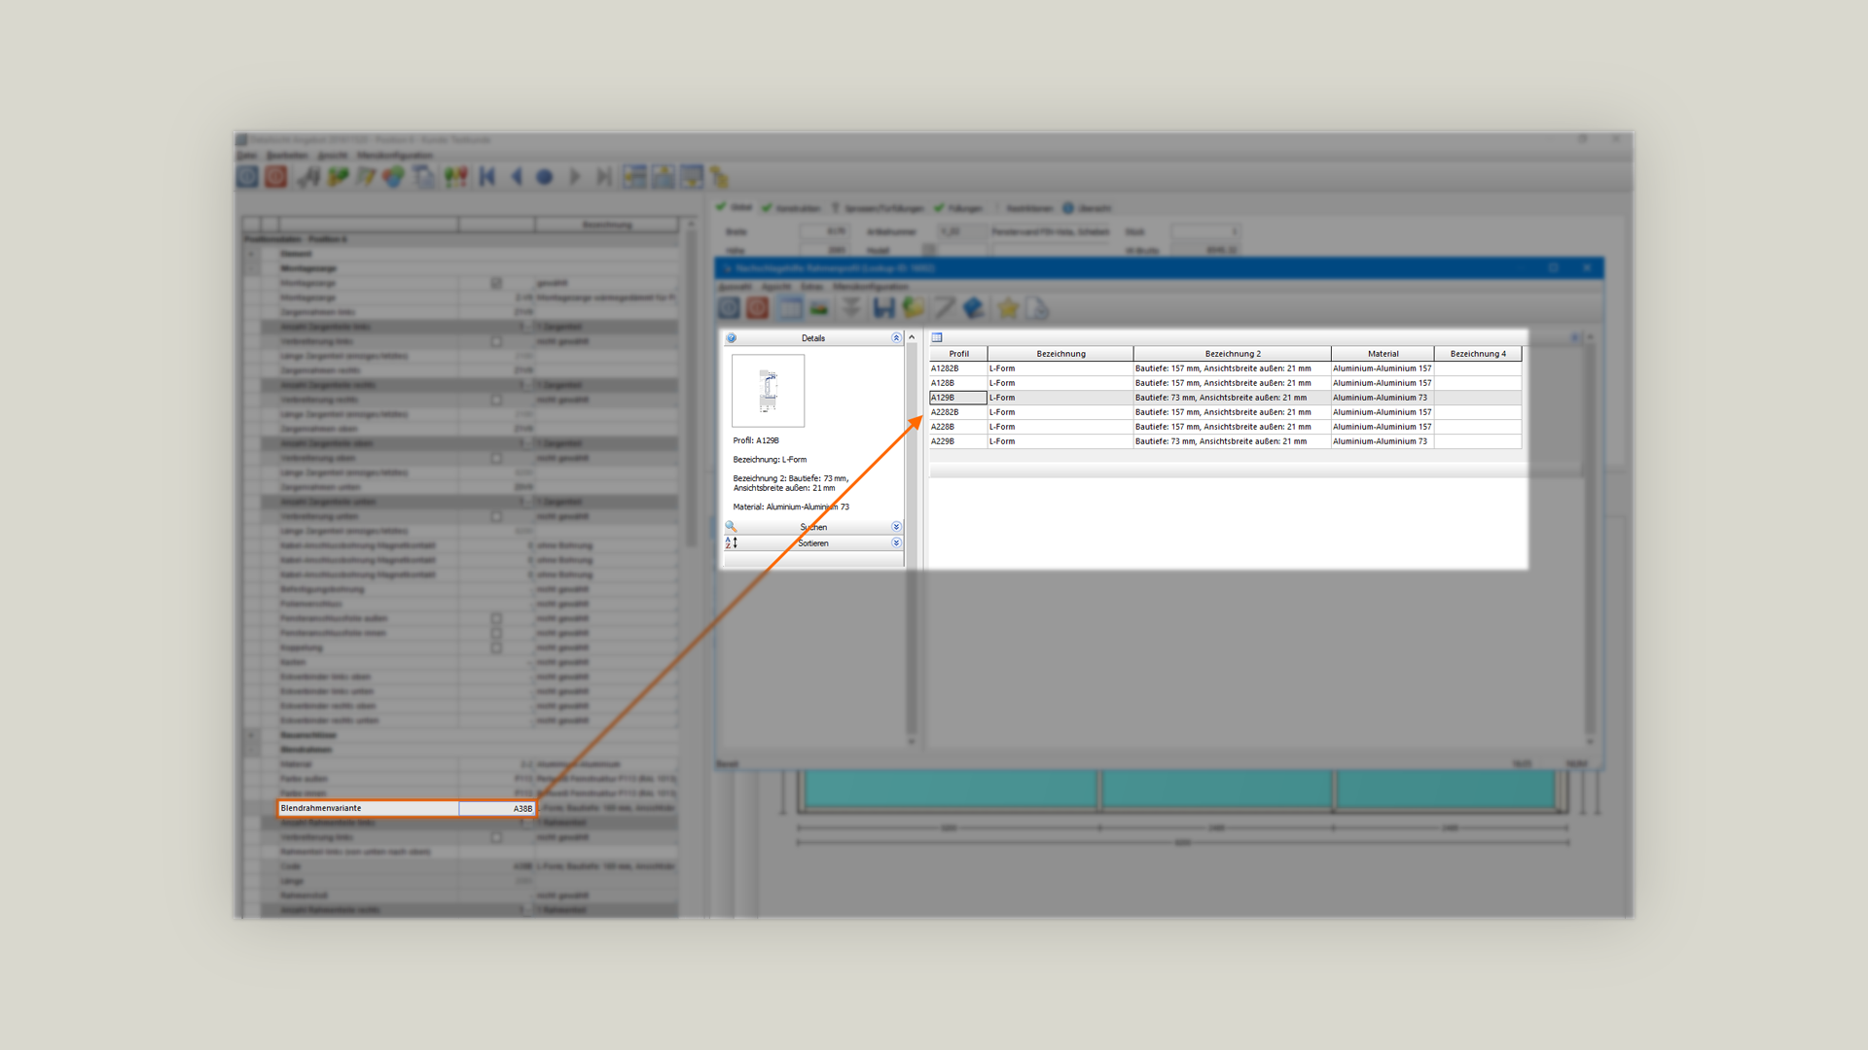Click the scroll-up arrow beside Details panel
Viewport: 1868px width, 1050px height.
(x=912, y=337)
